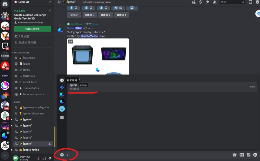Open the Luma AI server in sidebar
Image resolution: width=260 pixels, height=161 pixels.
tap(5, 136)
